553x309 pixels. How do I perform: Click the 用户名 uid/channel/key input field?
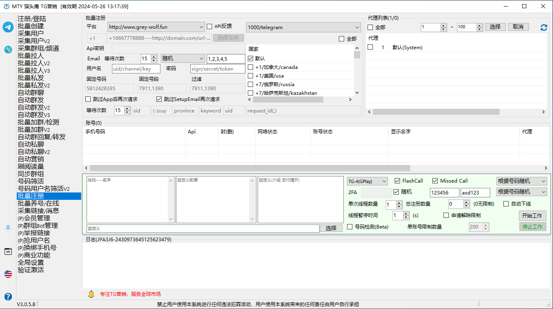[136, 69]
